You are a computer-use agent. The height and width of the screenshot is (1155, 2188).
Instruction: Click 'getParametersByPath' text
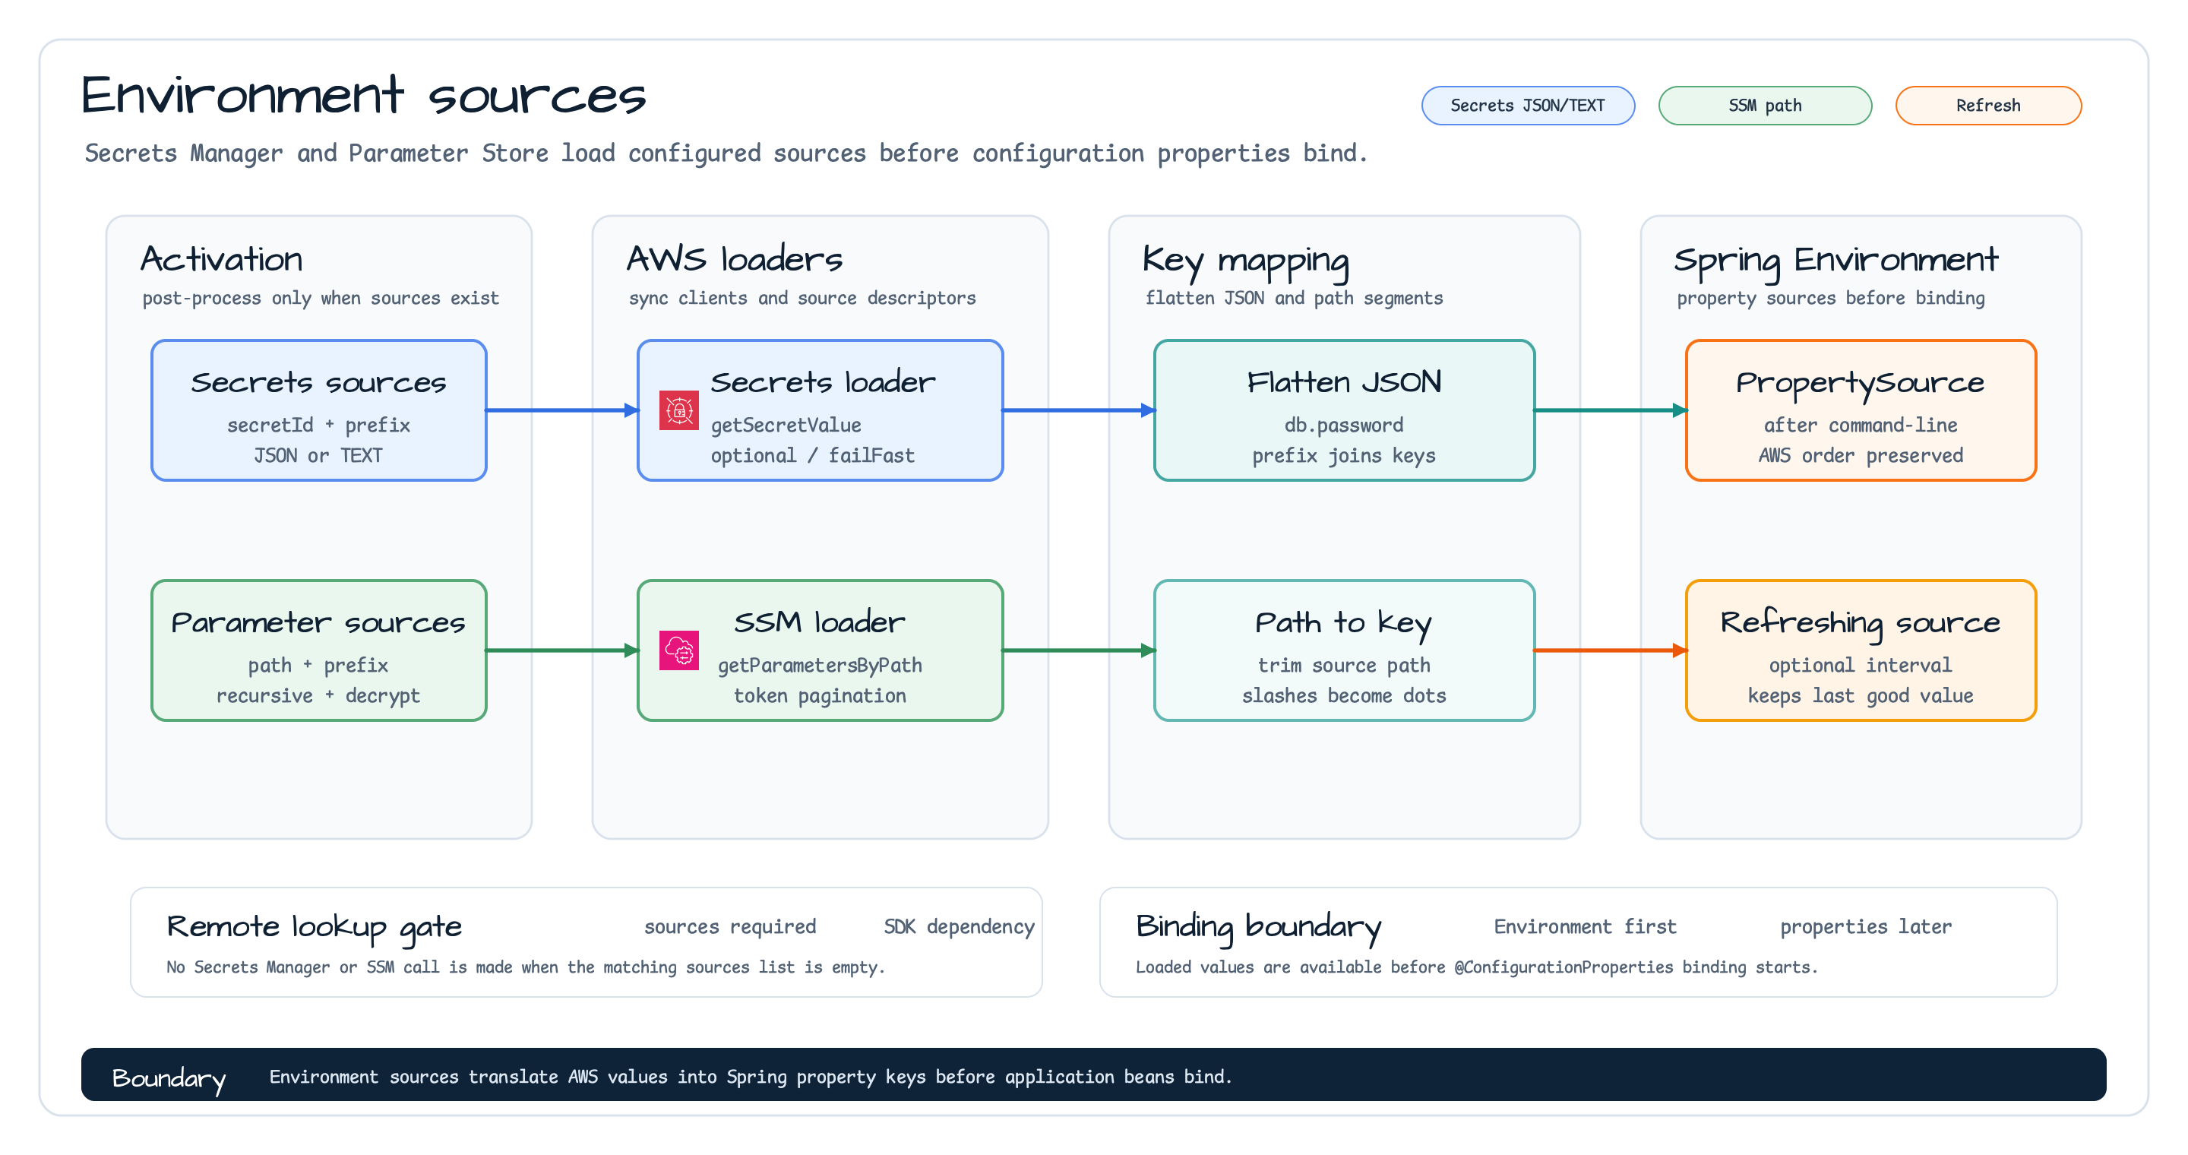[820, 665]
